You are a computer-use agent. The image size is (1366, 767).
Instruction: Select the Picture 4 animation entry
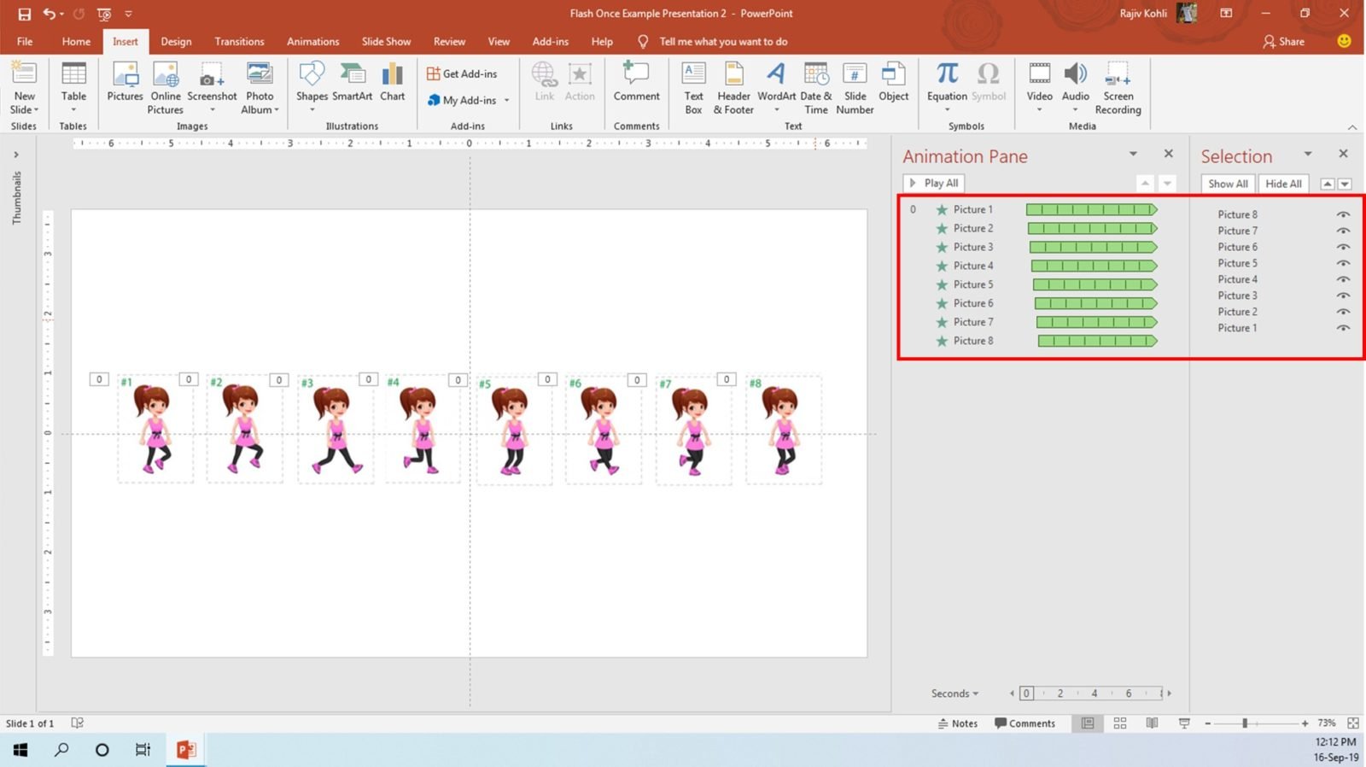972,266
